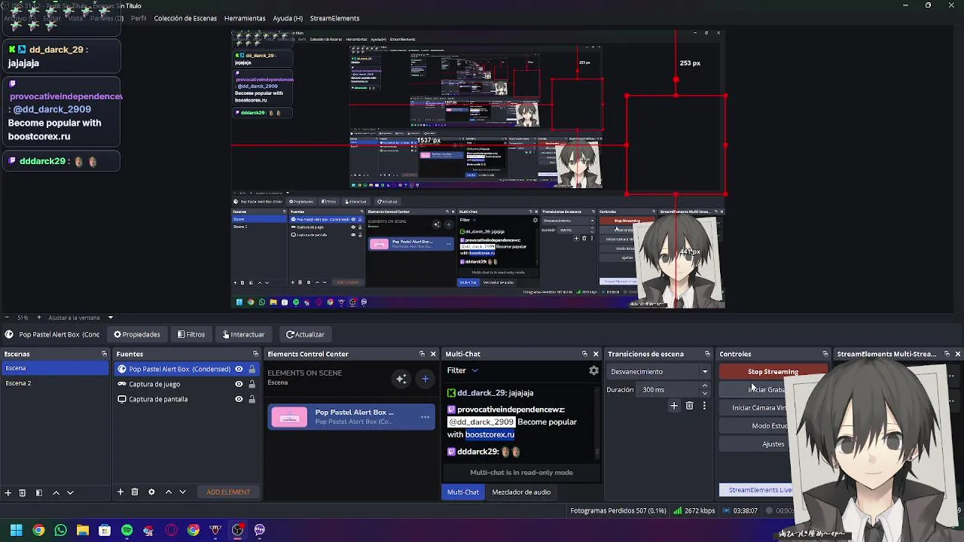Undock the Multi-Chat panel
964x542 pixels.
[x=584, y=354]
